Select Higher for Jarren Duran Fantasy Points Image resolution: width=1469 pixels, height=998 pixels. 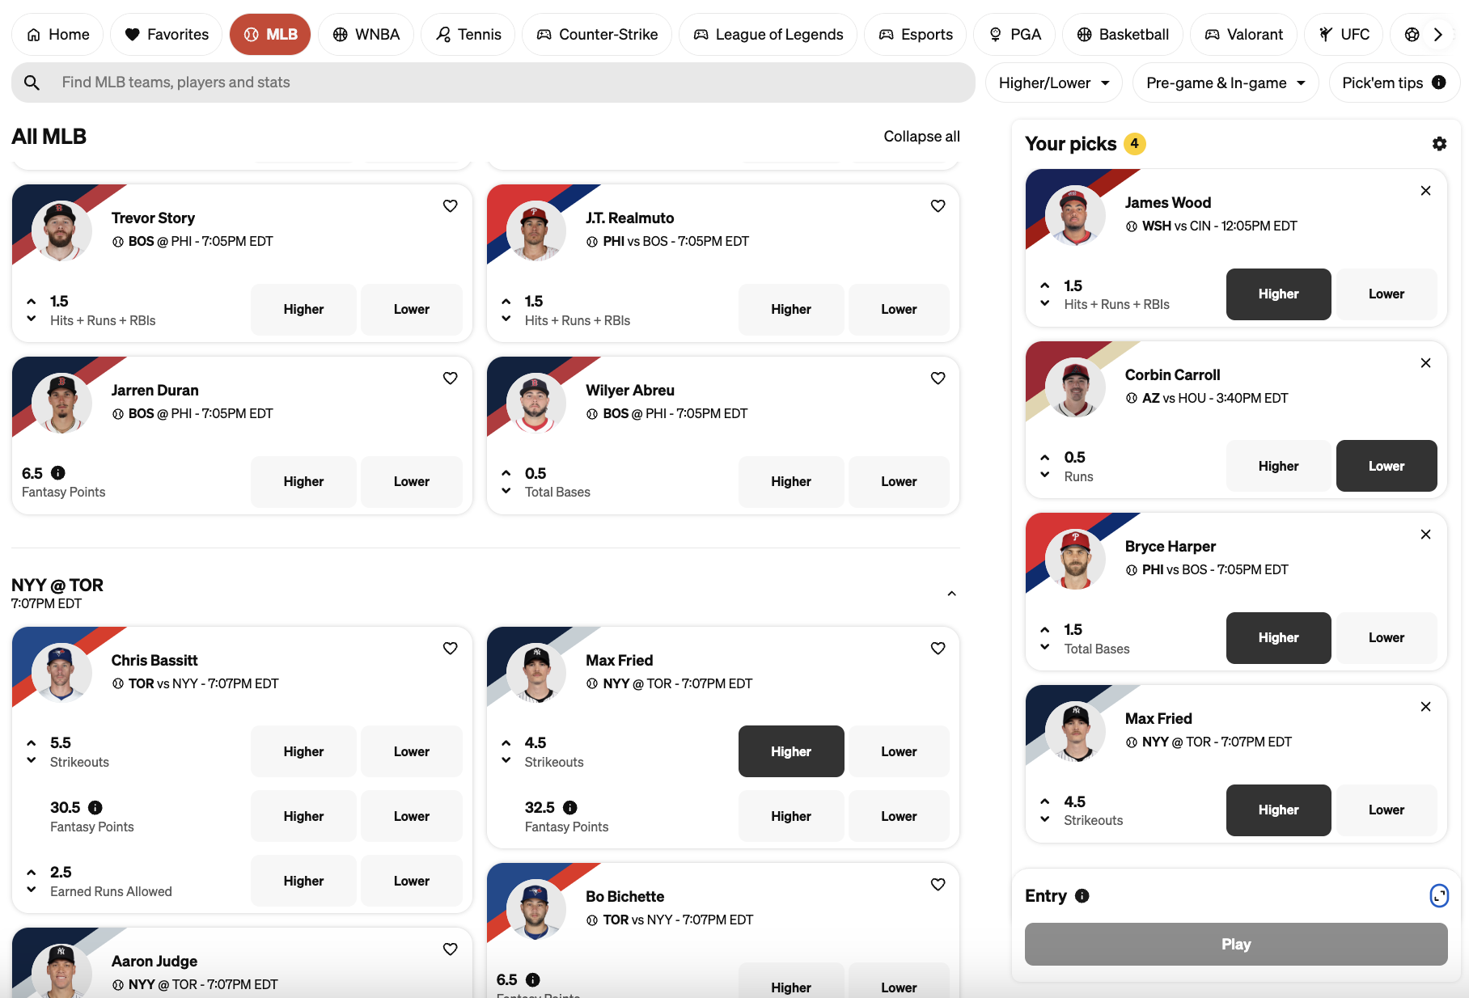coord(303,482)
